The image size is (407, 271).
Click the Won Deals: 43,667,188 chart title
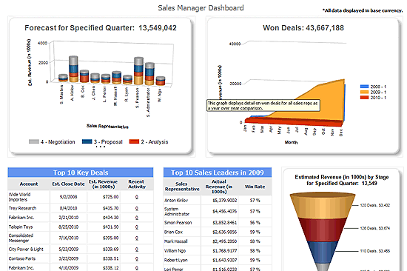pyautogui.click(x=303, y=28)
